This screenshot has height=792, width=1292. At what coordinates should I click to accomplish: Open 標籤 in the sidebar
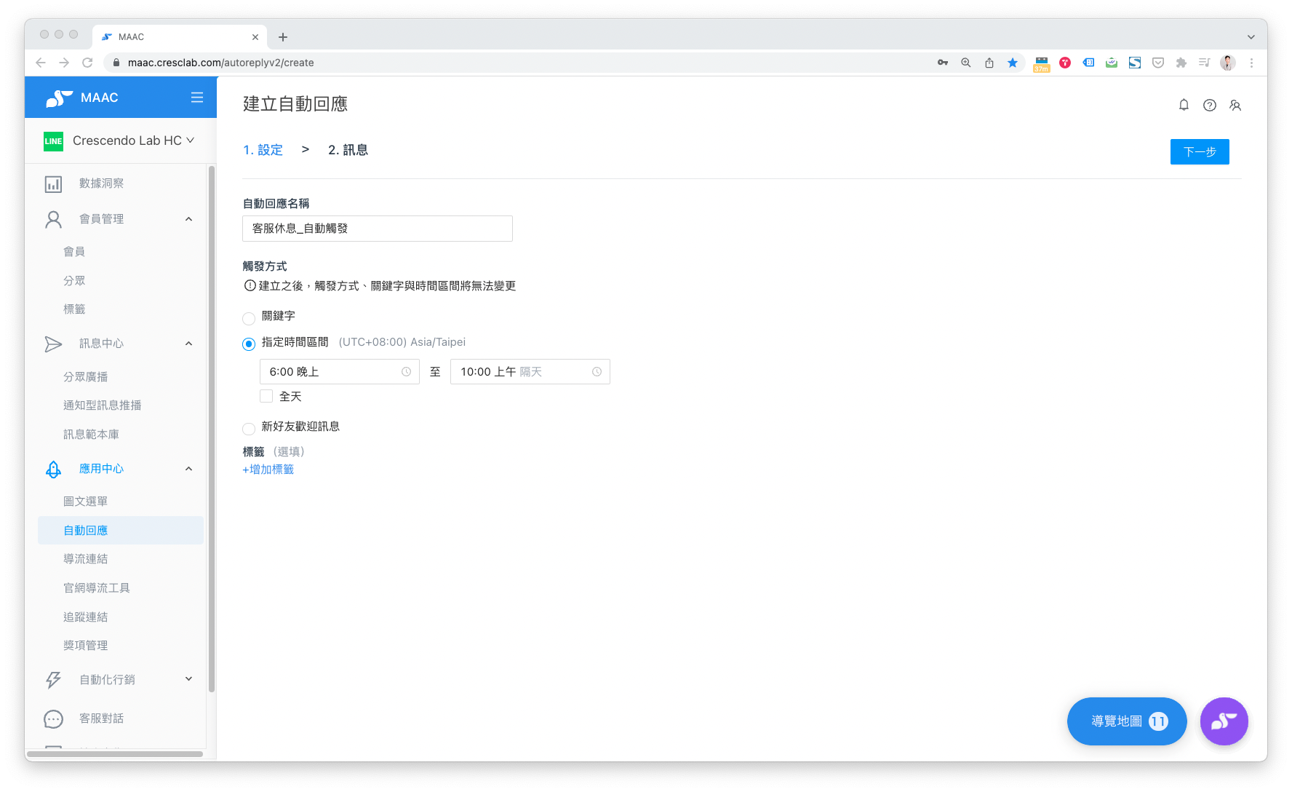click(74, 309)
